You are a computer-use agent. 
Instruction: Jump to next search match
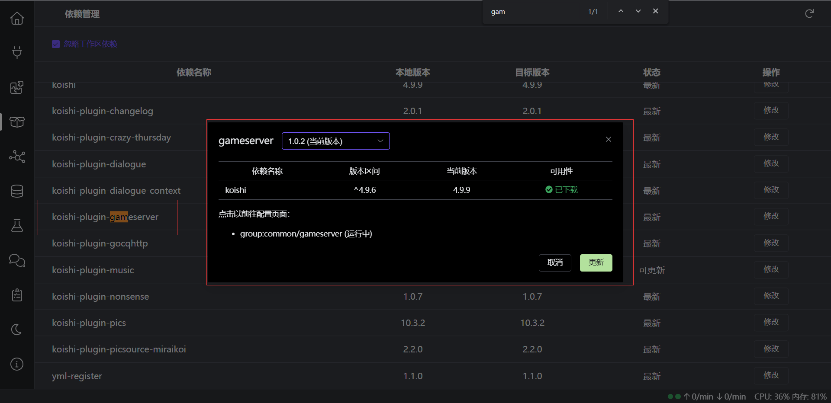pos(638,11)
